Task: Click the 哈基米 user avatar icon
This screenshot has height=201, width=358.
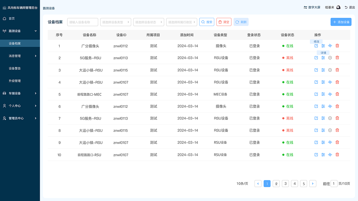Action: (338, 7)
